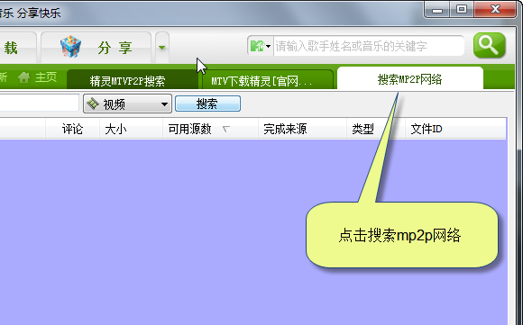Open the 视频 type dropdown
The height and width of the screenshot is (325, 523).
(x=127, y=104)
